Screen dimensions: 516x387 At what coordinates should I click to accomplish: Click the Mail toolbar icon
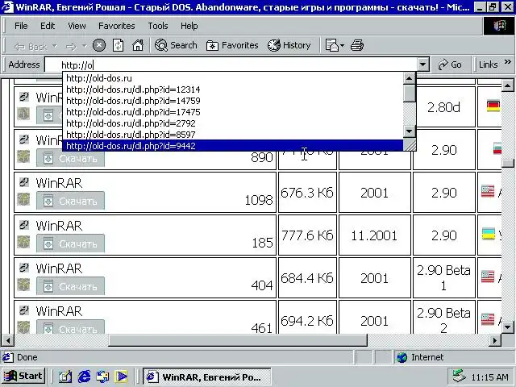pos(331,45)
